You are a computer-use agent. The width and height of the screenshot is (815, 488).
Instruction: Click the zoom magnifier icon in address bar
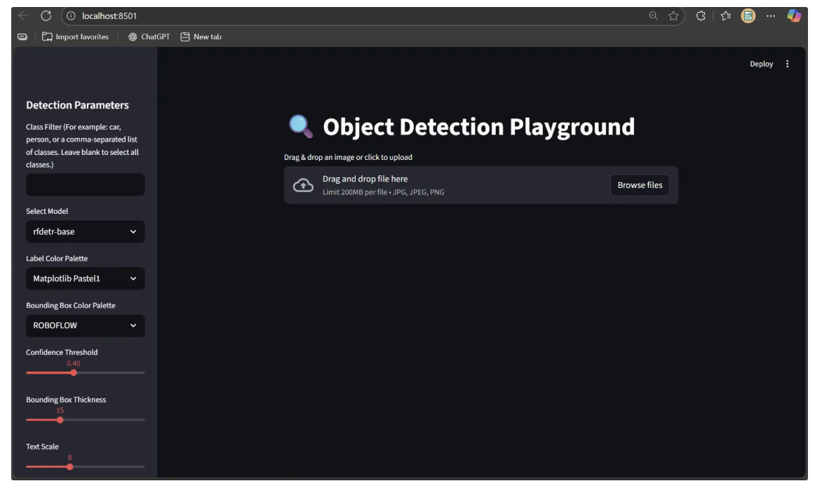[x=654, y=15]
